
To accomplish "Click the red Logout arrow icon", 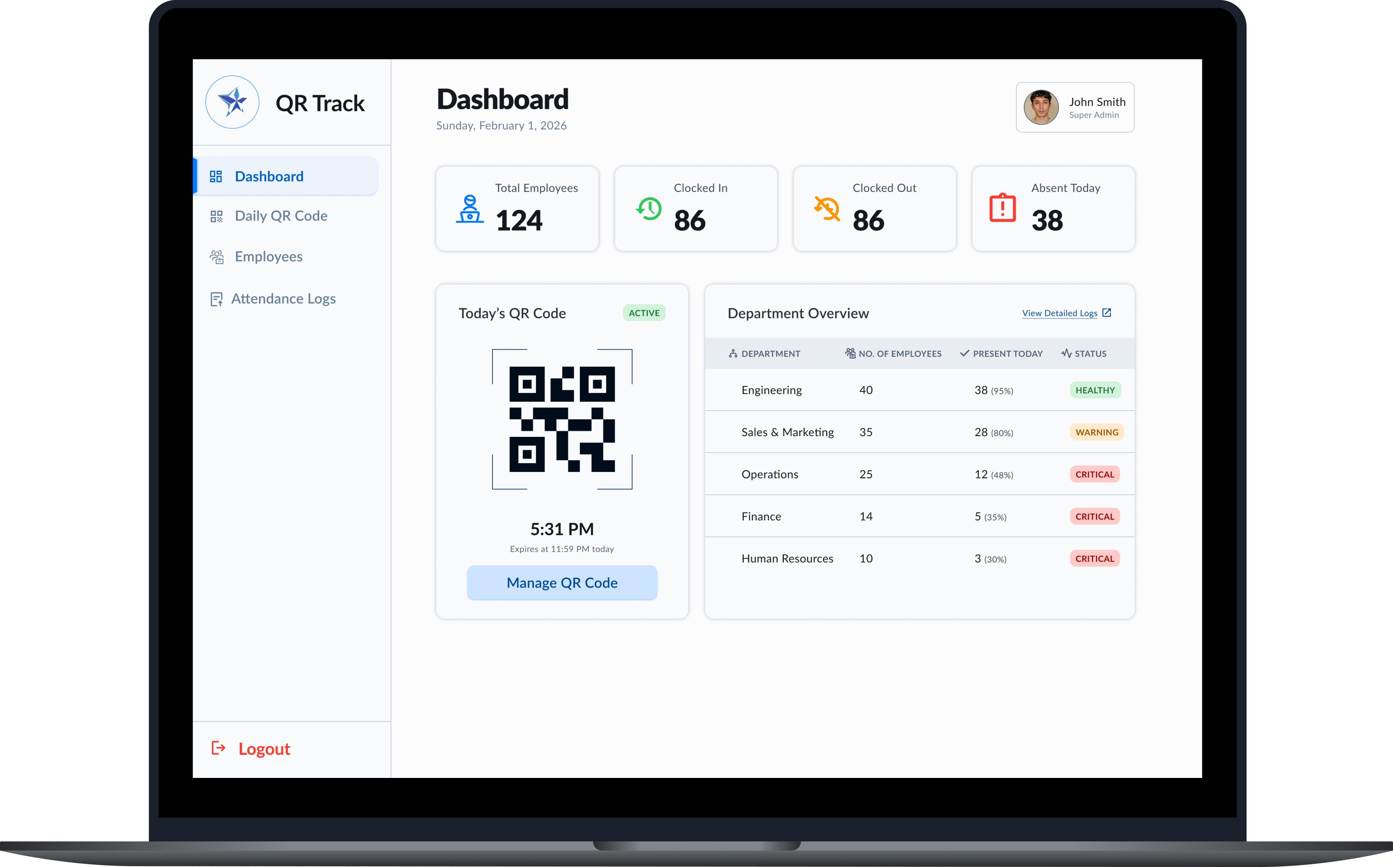I will point(218,748).
